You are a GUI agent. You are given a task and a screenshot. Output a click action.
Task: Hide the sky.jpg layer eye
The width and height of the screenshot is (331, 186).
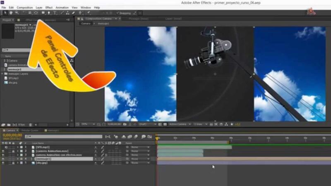pyautogui.click(x=3, y=163)
